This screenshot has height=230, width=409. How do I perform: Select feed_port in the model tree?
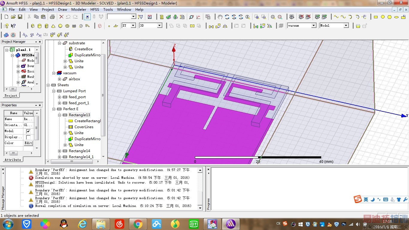(77, 97)
